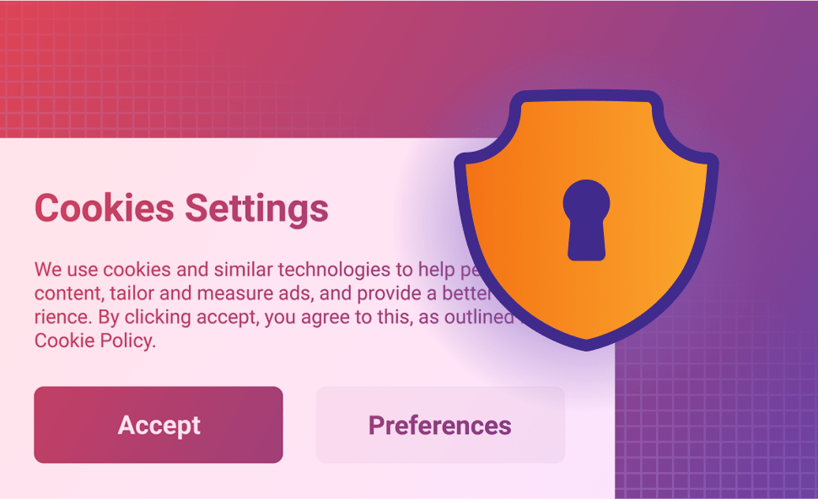Image resolution: width=818 pixels, height=499 pixels.
Task: Select the word "outlined" in the description
Action: point(480,316)
